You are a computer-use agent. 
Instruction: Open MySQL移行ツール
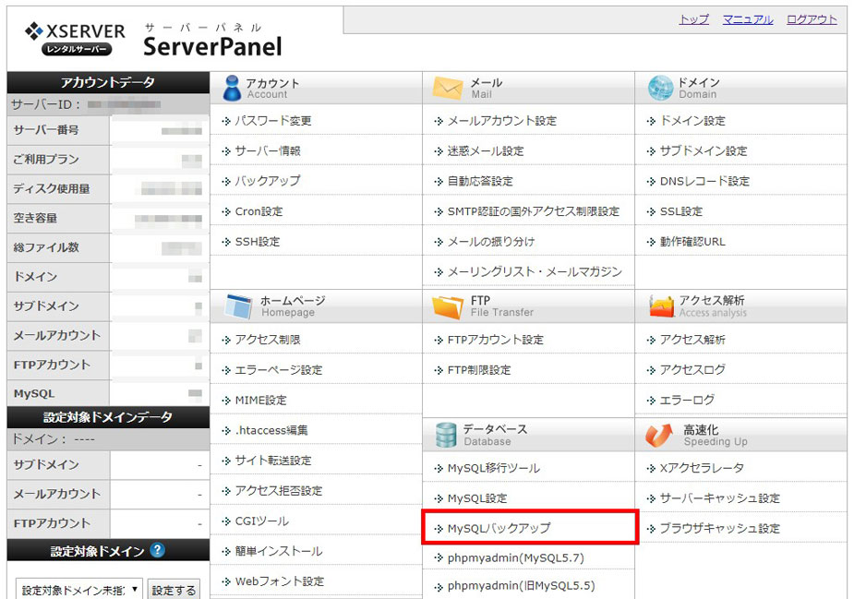point(494,468)
